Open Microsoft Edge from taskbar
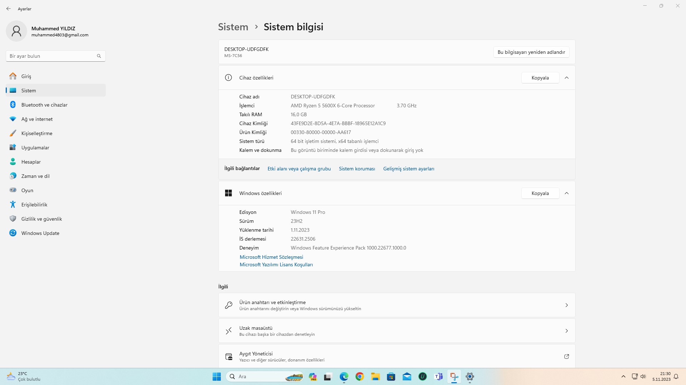This screenshot has height=385, width=686. coord(344,376)
